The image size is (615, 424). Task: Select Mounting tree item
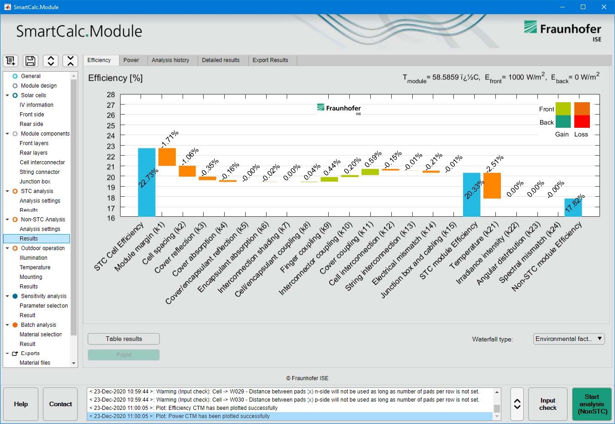click(31, 277)
